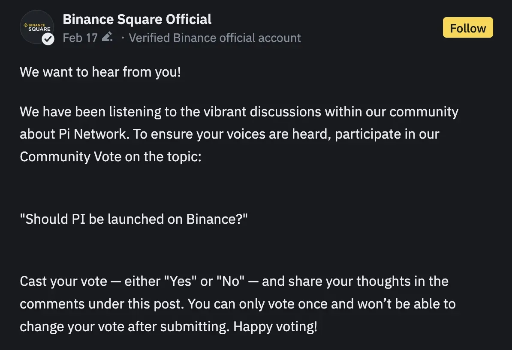Click the phrase "comments under this post"
512x350 pixels.
point(102,304)
